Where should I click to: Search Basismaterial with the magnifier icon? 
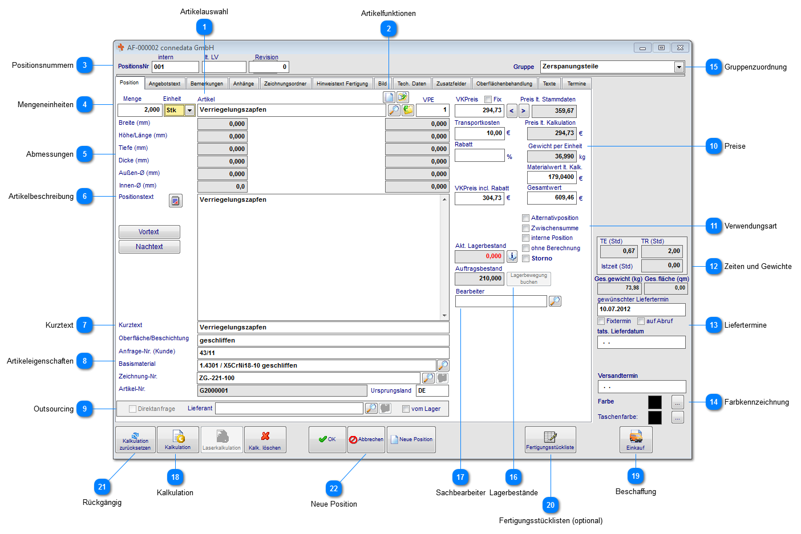(x=443, y=365)
